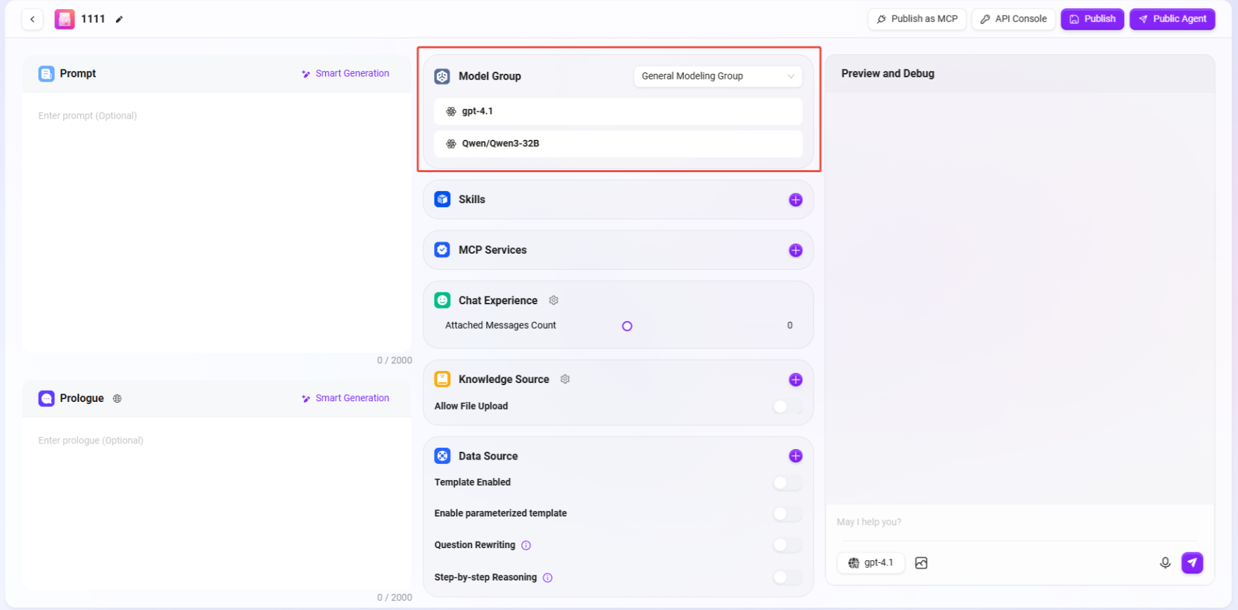This screenshot has height=610, width=1238.
Task: Open the General Modeling Group dropdown
Action: (717, 76)
